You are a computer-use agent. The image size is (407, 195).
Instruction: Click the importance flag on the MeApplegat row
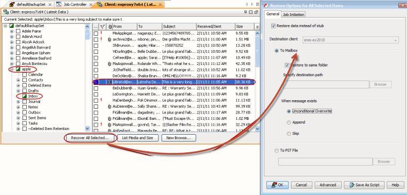101,33
